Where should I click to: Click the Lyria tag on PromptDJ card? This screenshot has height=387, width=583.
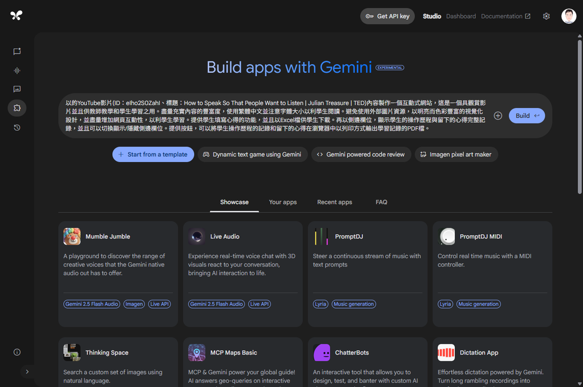click(x=321, y=304)
